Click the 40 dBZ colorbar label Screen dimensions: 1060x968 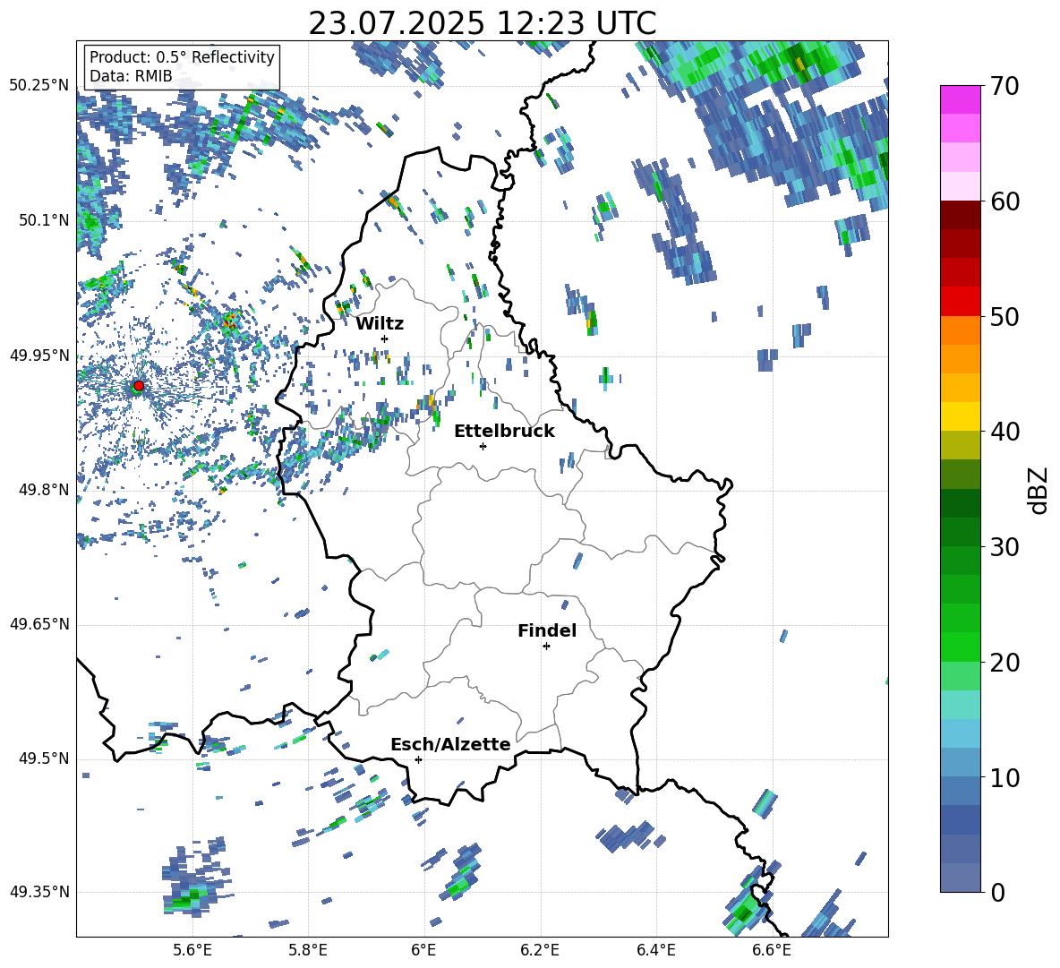pyautogui.click(x=1004, y=432)
